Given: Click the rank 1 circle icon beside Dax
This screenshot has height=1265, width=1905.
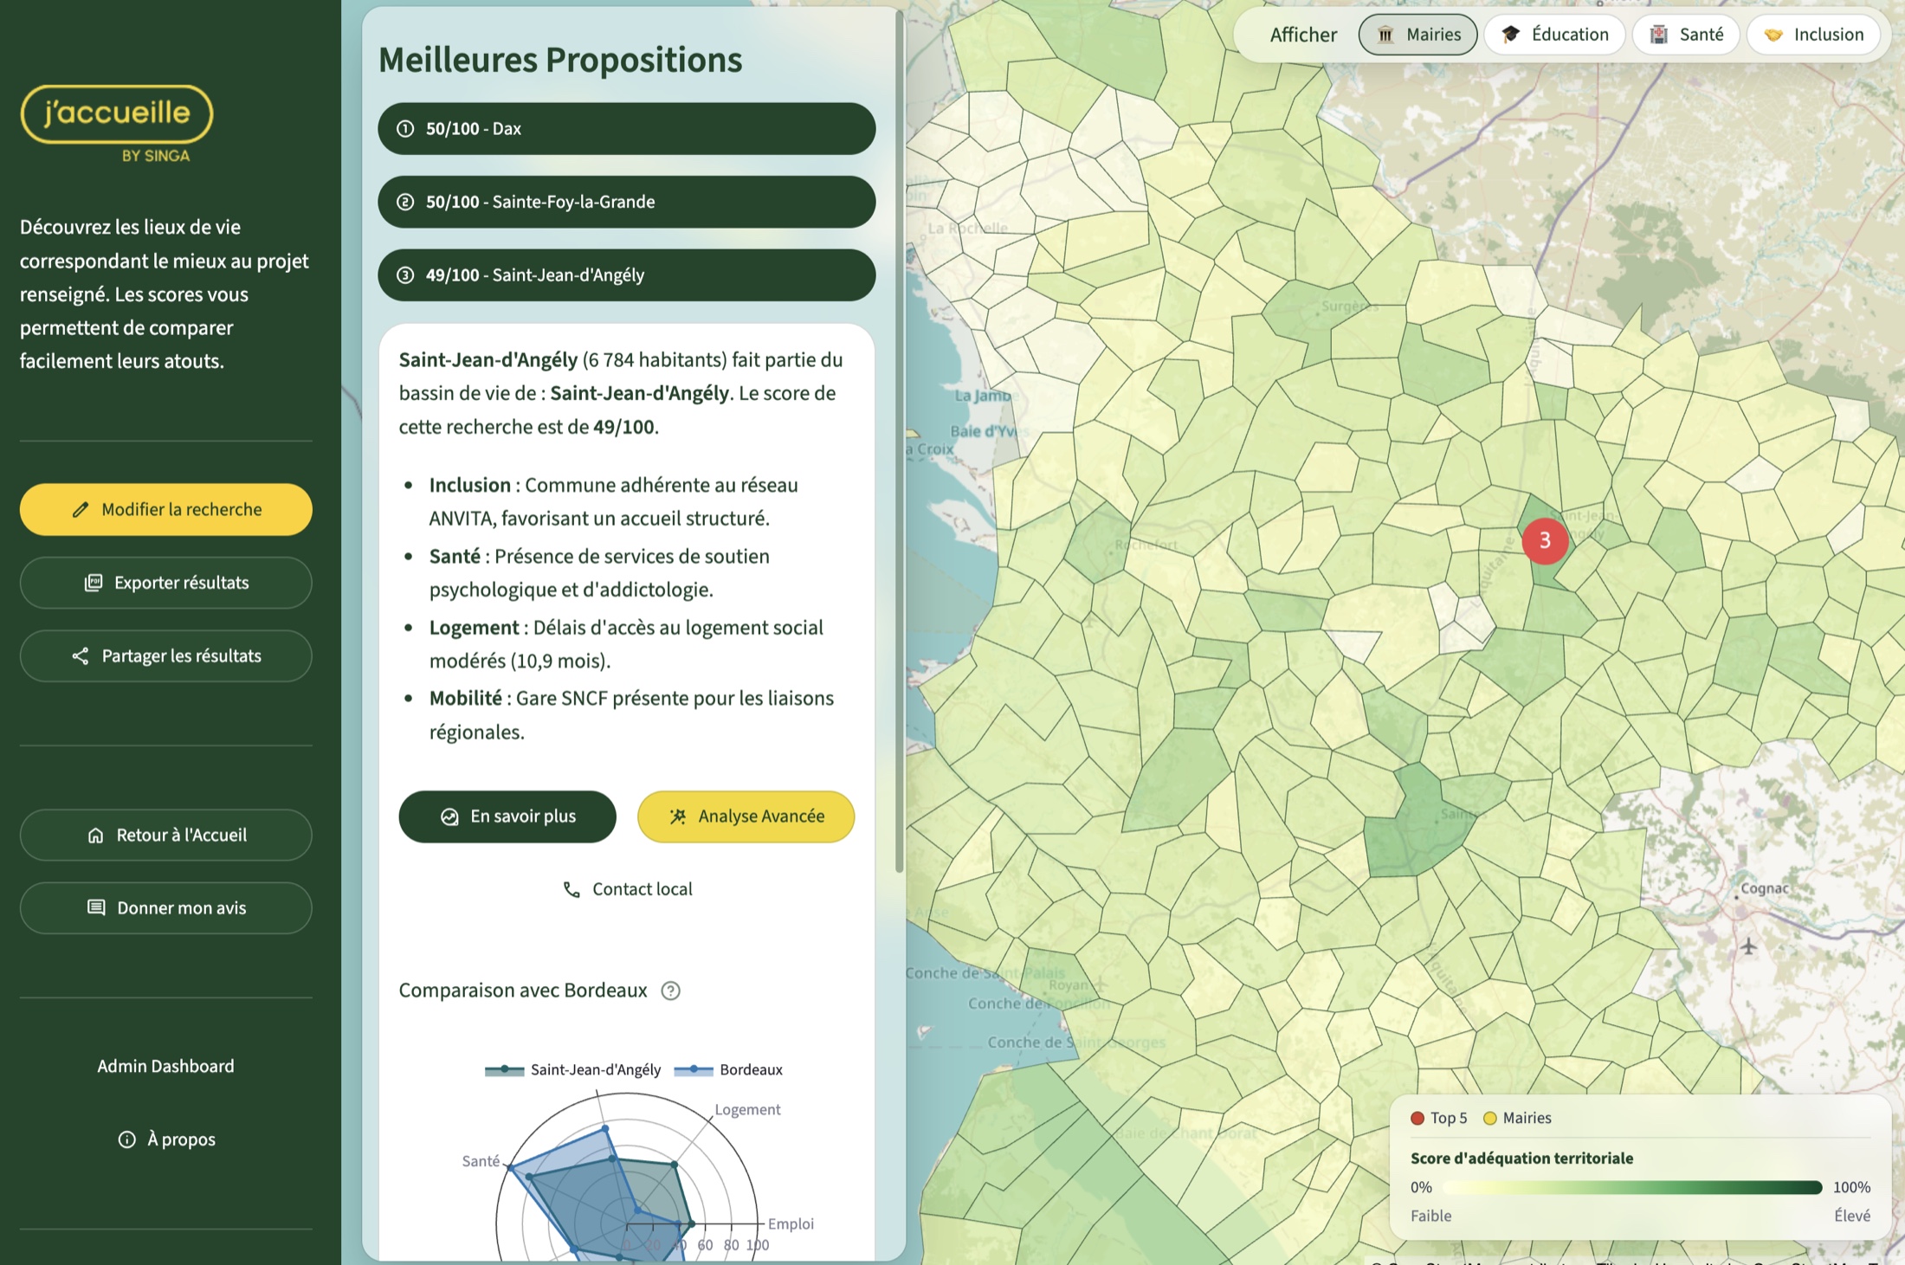Looking at the screenshot, I should tap(404, 129).
